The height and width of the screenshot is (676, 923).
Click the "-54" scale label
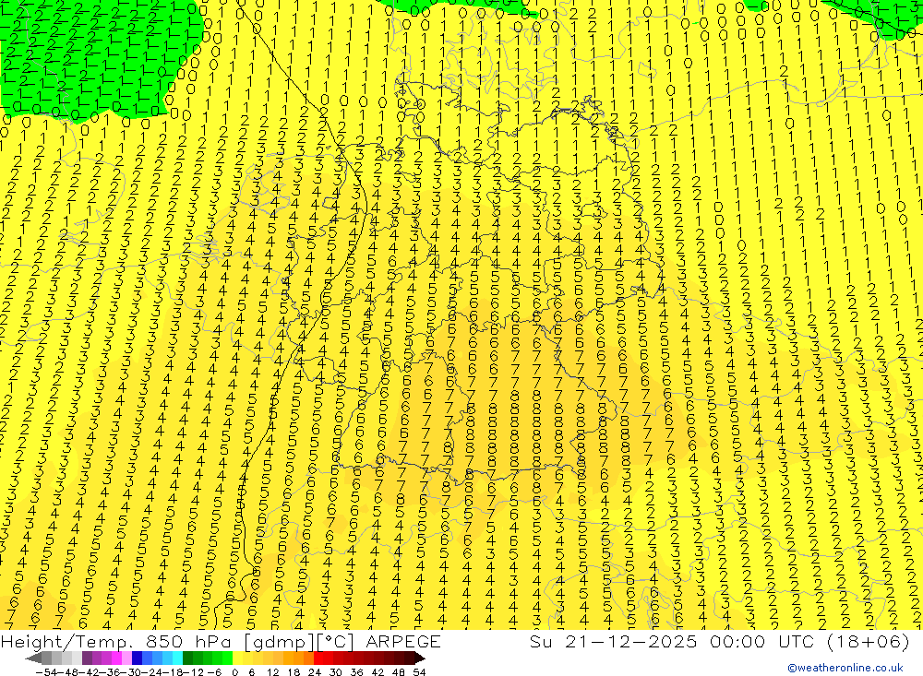[x=46, y=672]
